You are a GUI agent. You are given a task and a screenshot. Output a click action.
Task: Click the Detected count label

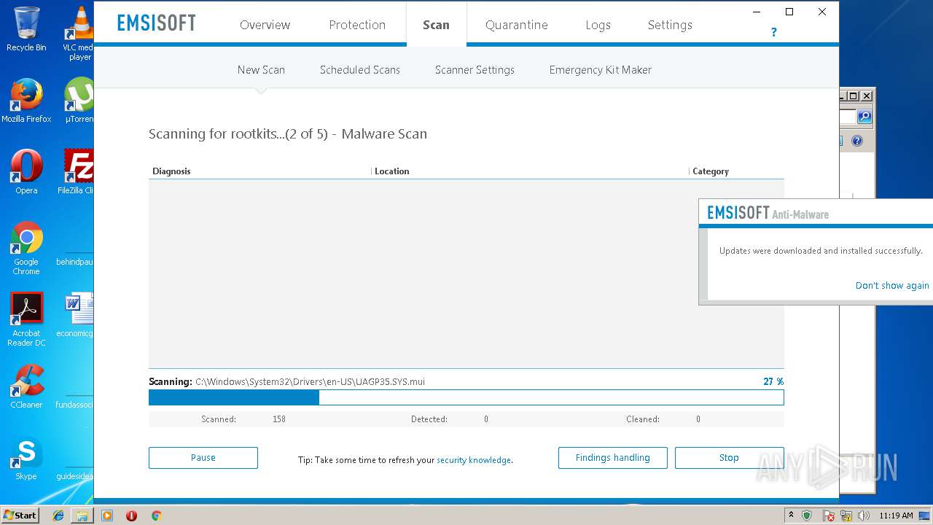(429, 419)
